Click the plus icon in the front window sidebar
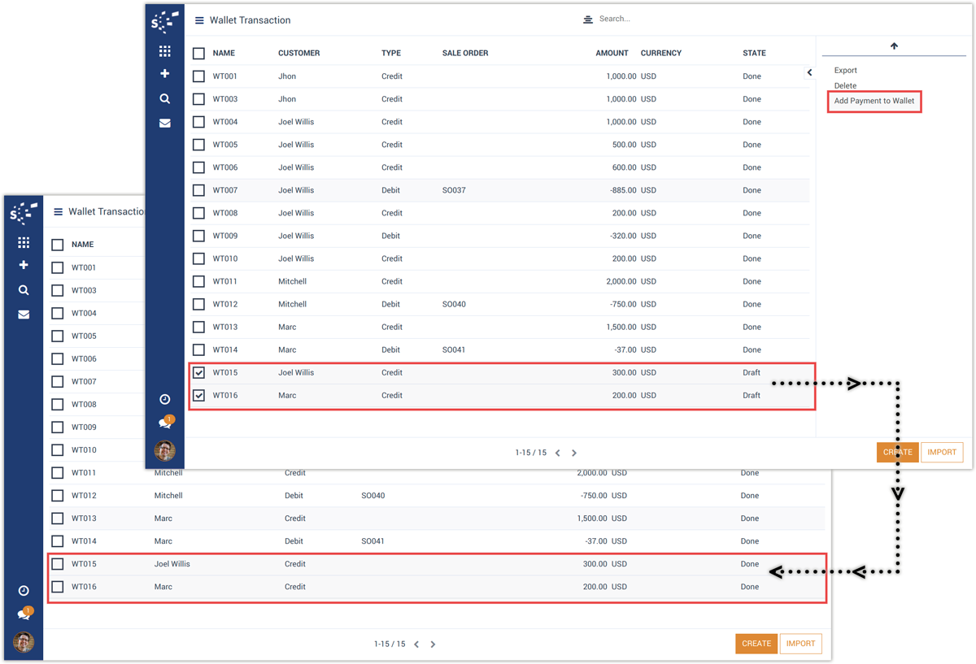The image size is (976, 664). [x=165, y=74]
